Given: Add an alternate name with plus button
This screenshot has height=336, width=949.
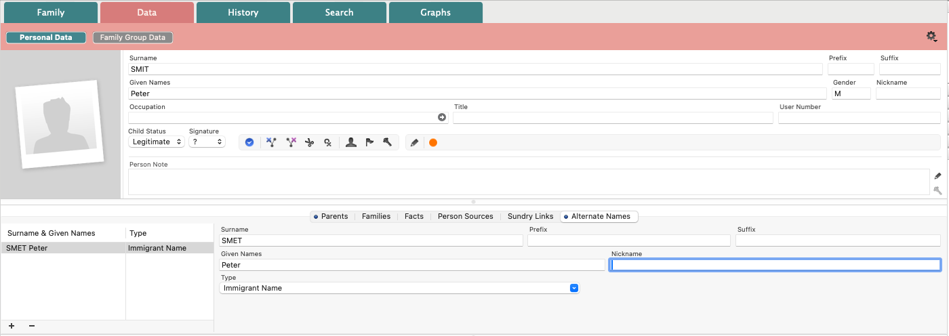Looking at the screenshot, I should [x=12, y=326].
